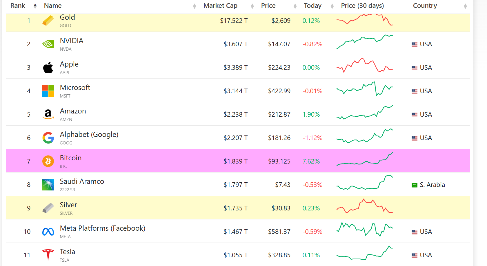Viewport: 487px width, 266px height.
Task: Open the Meta Platforms (Facebook) link
Action: coord(102,228)
